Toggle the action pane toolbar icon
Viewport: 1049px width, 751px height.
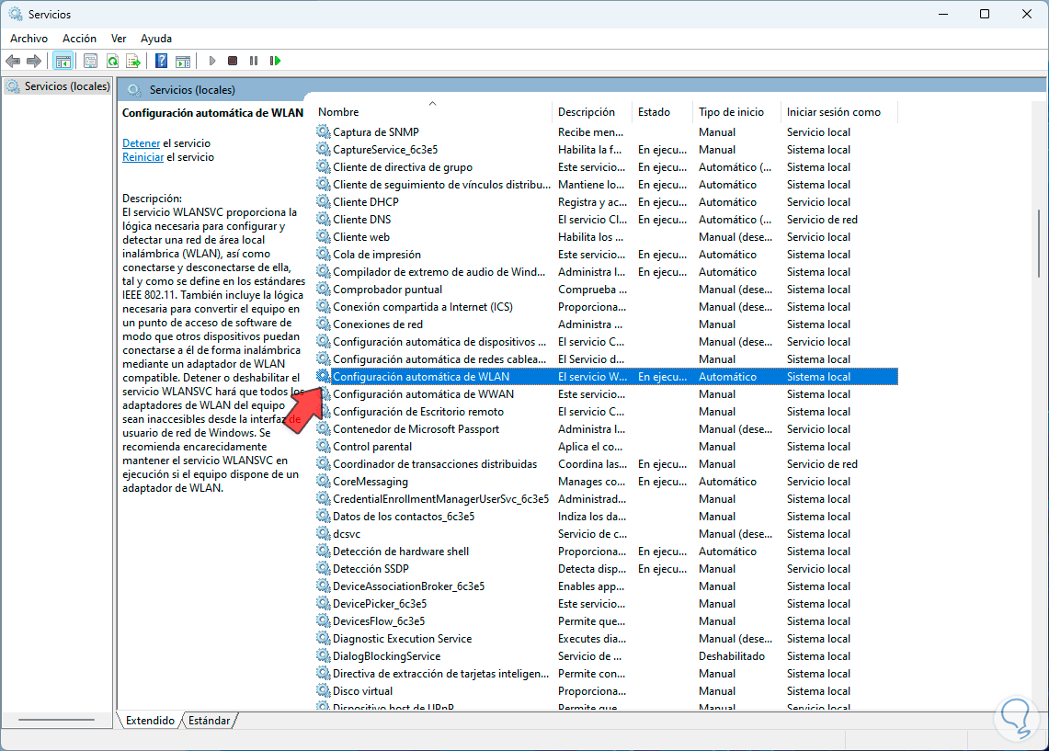[x=183, y=61]
